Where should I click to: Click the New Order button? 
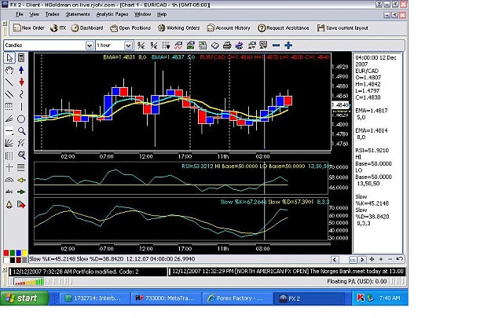(x=29, y=27)
